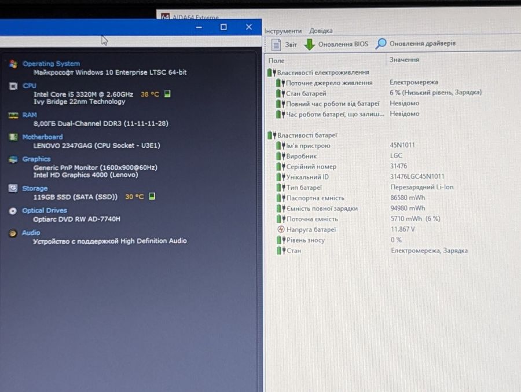Click the Storage drive icon
521x392 pixels.
click(13, 188)
